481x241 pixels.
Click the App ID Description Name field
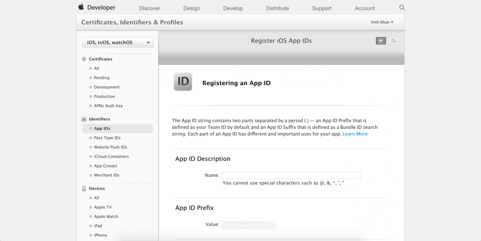[x=291, y=175]
